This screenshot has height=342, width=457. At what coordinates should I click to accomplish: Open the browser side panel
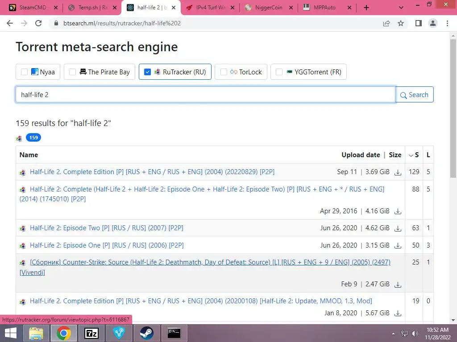419,23
